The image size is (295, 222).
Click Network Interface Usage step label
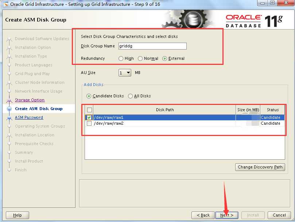[x=39, y=91]
